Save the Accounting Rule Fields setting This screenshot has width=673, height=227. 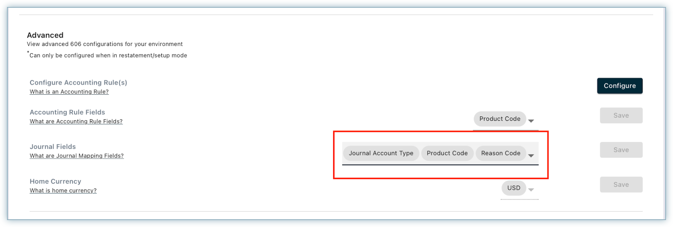coord(621,116)
